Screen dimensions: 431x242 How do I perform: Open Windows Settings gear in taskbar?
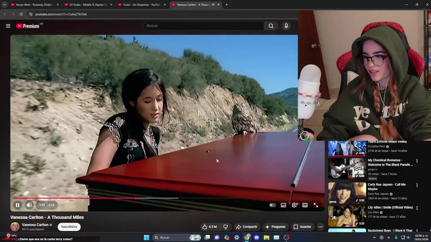click(x=237, y=238)
